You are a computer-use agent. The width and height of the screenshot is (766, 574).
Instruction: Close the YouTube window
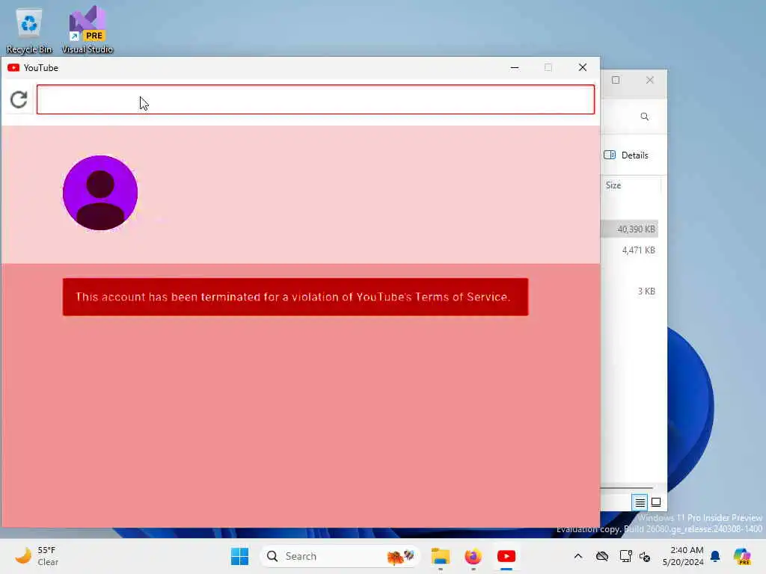[582, 68]
